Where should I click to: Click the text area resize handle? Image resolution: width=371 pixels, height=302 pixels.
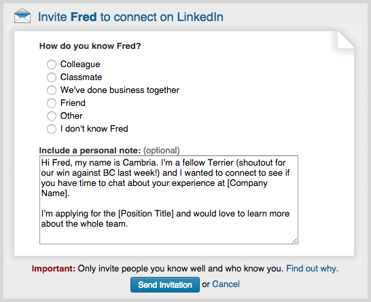(x=295, y=240)
